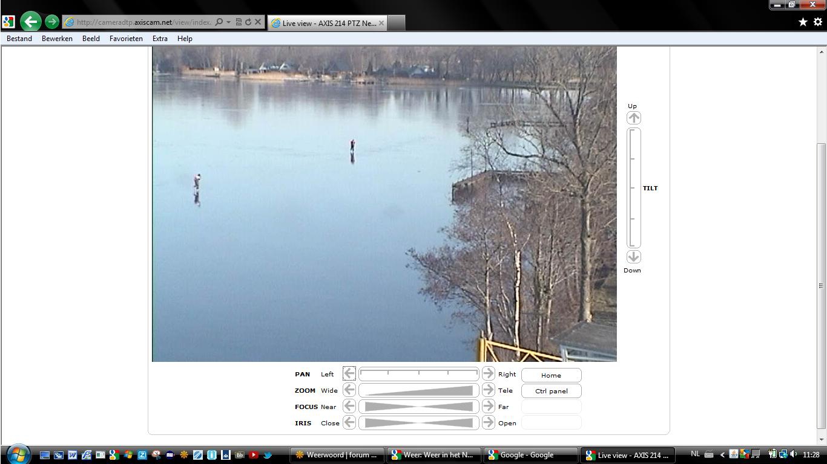Click the IRIS slider bar
This screenshot has width=827, height=464.
[x=418, y=423]
